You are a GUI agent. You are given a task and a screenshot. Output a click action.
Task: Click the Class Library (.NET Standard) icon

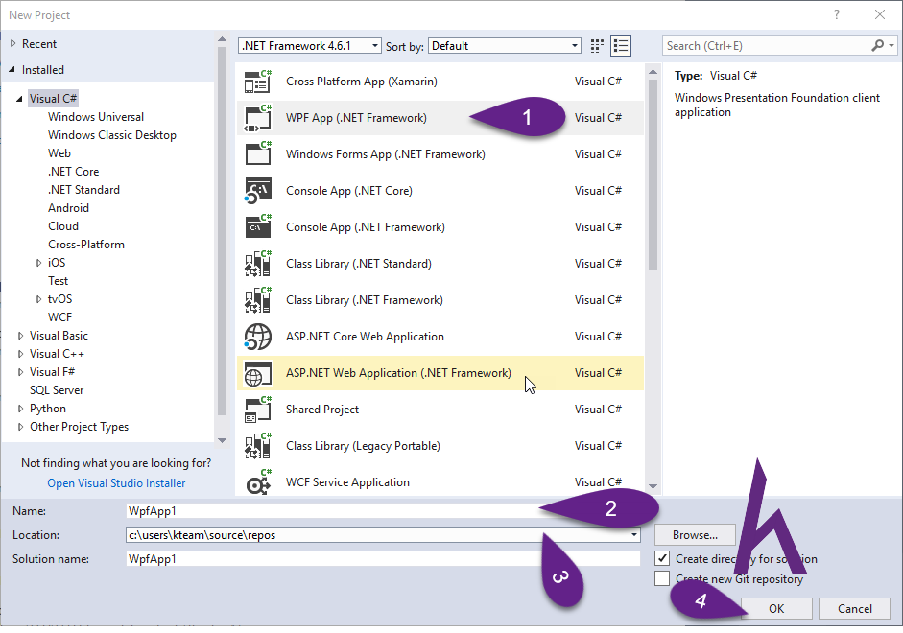click(257, 264)
